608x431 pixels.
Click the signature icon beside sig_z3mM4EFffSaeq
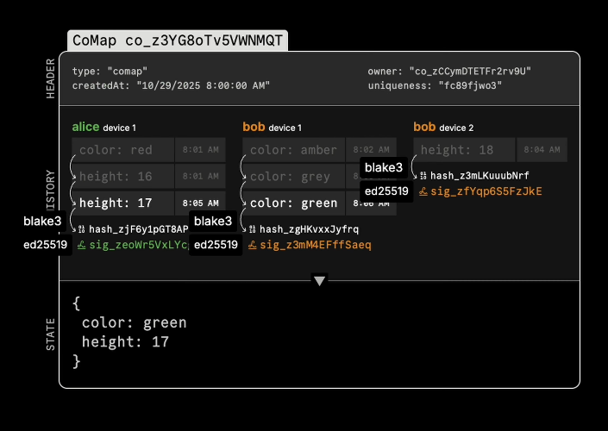(x=252, y=245)
